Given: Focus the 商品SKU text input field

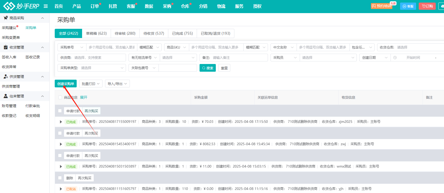Looking at the screenshot, I should (x=216, y=47).
